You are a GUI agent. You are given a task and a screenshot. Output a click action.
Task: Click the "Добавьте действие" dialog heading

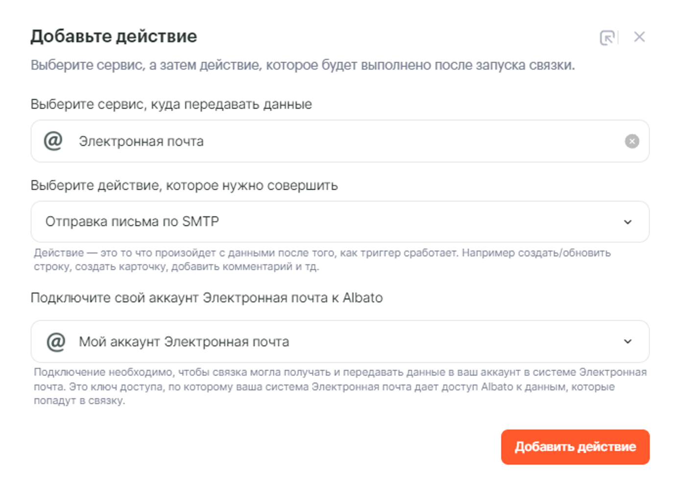pos(114,37)
